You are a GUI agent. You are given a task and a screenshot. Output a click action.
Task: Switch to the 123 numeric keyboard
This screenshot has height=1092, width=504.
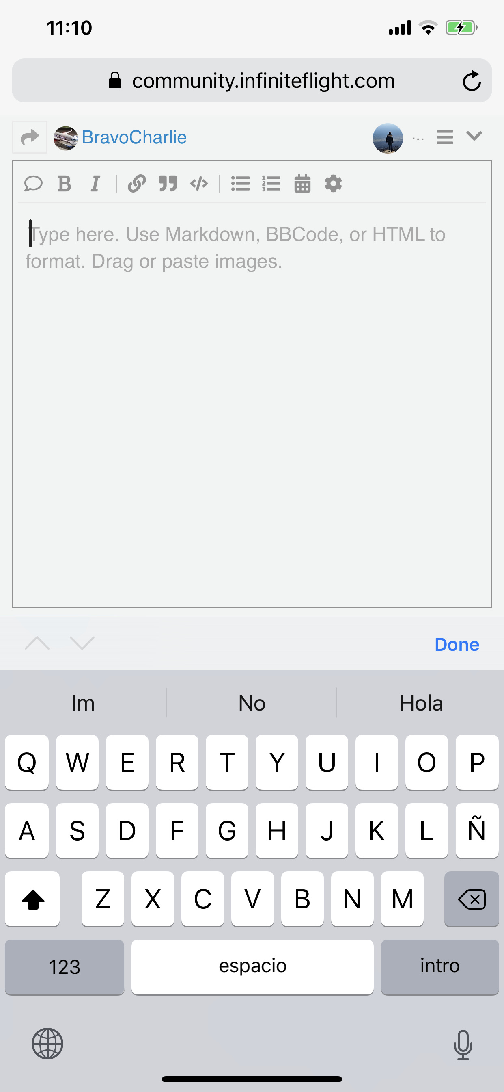(x=65, y=967)
